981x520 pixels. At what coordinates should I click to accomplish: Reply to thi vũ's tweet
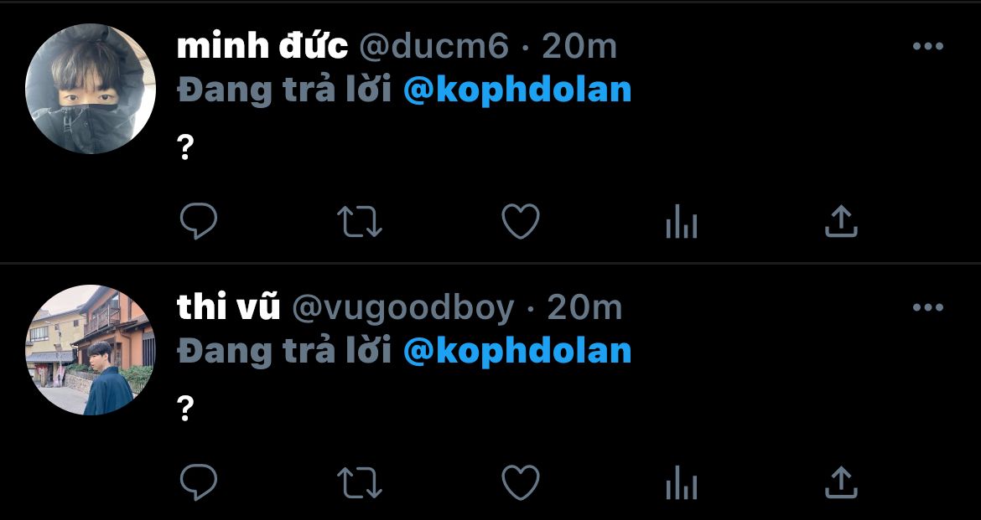[199, 481]
